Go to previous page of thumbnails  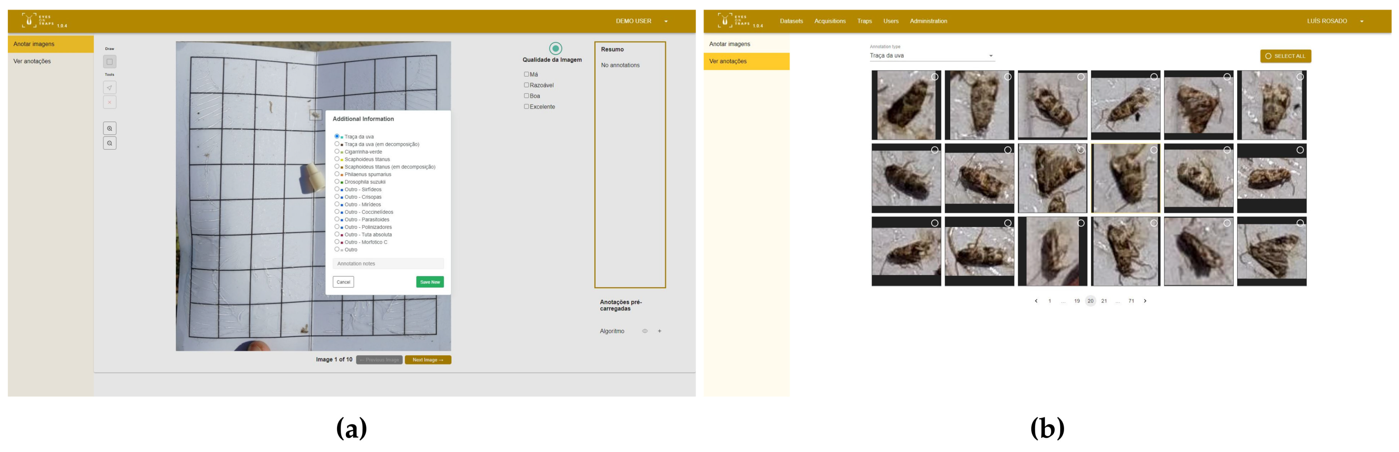(1036, 301)
